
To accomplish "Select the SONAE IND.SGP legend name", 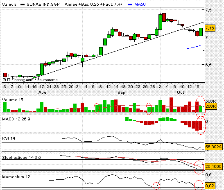I will pos(43,5).
